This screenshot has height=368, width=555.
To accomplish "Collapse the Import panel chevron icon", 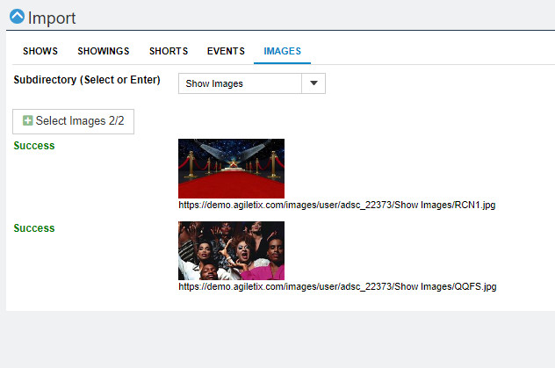I will [x=17, y=17].
